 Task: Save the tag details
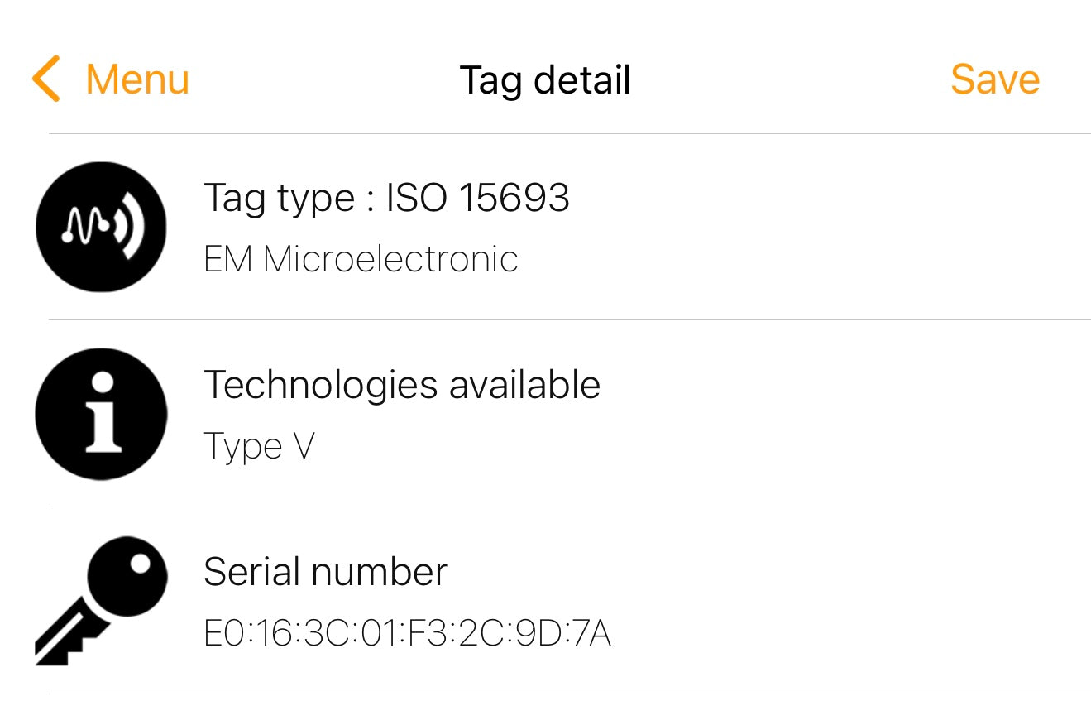tap(994, 79)
